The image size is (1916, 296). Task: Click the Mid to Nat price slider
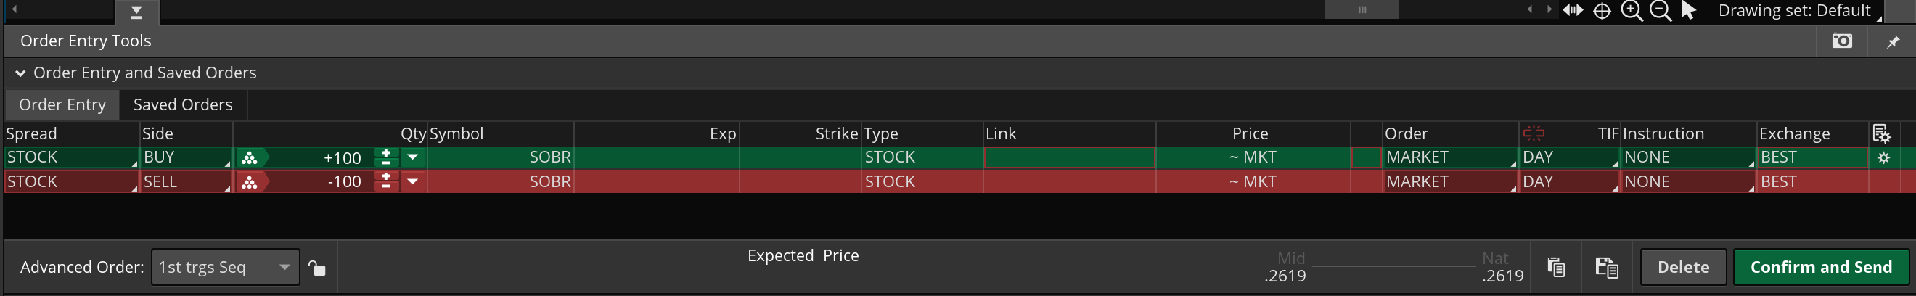point(1393,266)
